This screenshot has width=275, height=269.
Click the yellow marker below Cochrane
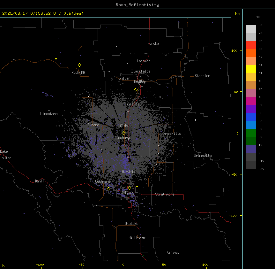point(108,188)
